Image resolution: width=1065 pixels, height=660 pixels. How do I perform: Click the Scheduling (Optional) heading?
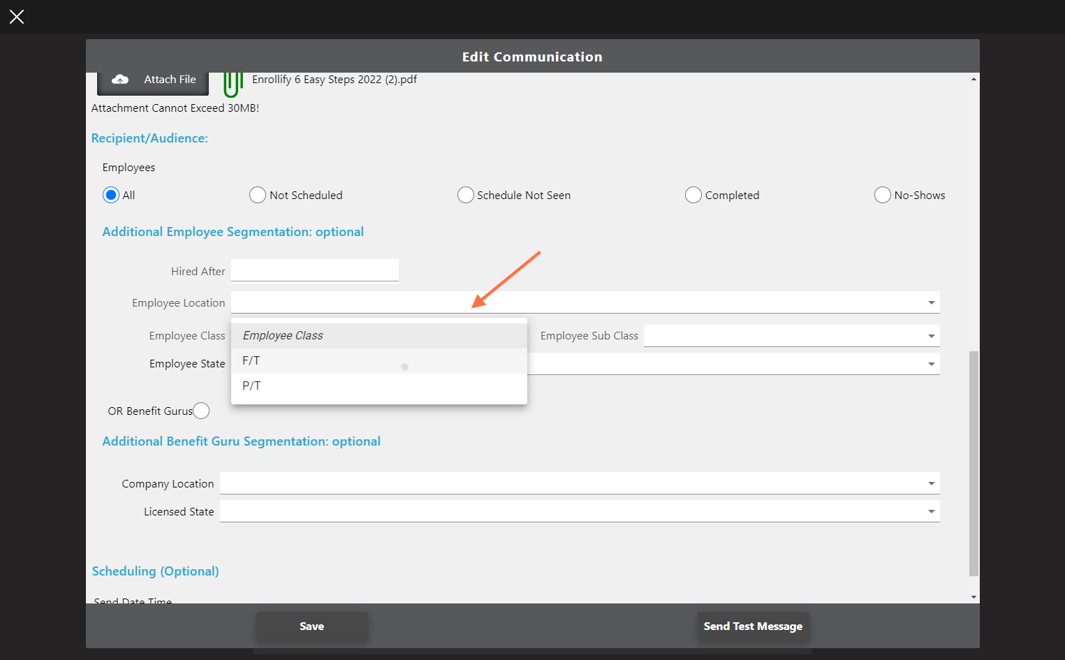coord(156,571)
